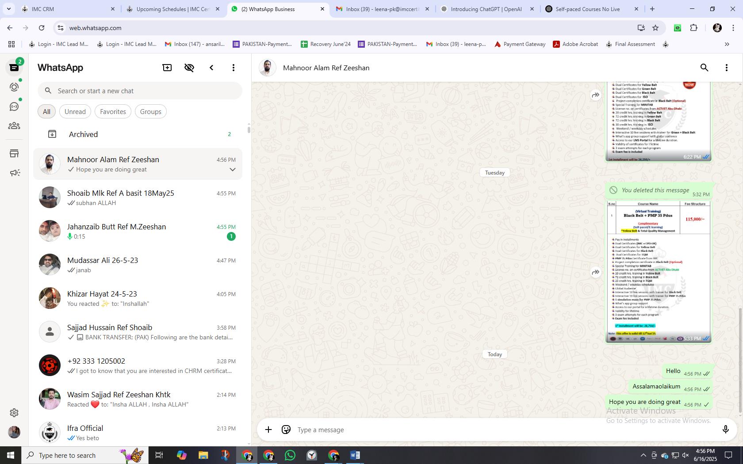Open chat with Khizar Hayat 24-5-23

point(138,298)
